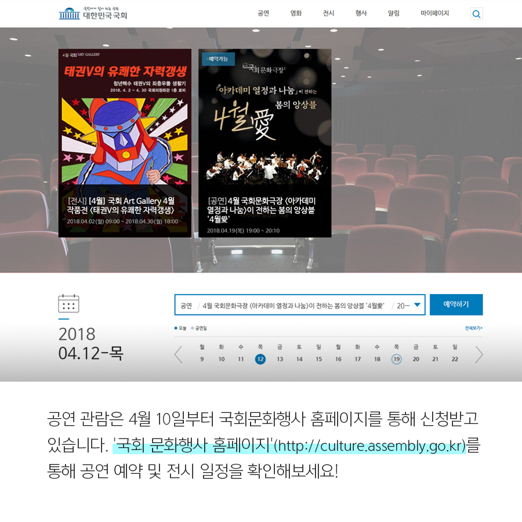Click the 오늘 legend label
The width and height of the screenshot is (522, 522).
(x=183, y=328)
